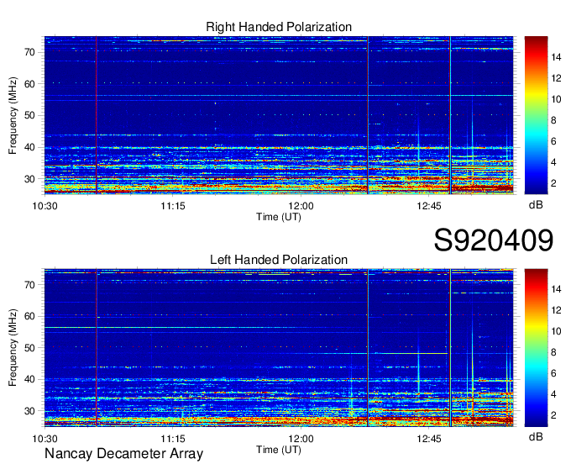Click Frequency (MHz) axis label of bottom plot
This screenshot has height=464, width=571.
13,348
